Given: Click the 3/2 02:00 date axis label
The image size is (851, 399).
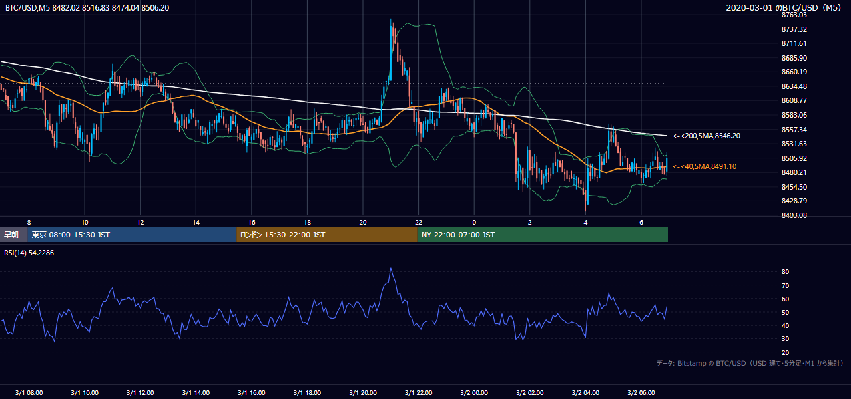Looking at the screenshot, I should (x=529, y=392).
